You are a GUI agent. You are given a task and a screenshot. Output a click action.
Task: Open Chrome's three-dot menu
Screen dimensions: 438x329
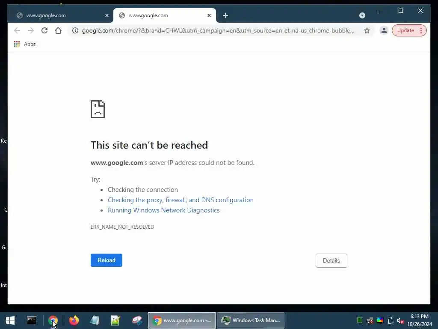tap(421, 30)
